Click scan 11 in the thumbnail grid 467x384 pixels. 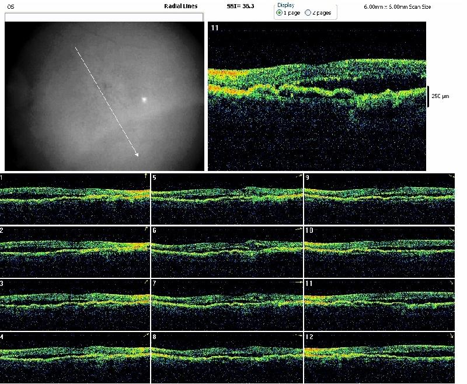(x=379, y=304)
